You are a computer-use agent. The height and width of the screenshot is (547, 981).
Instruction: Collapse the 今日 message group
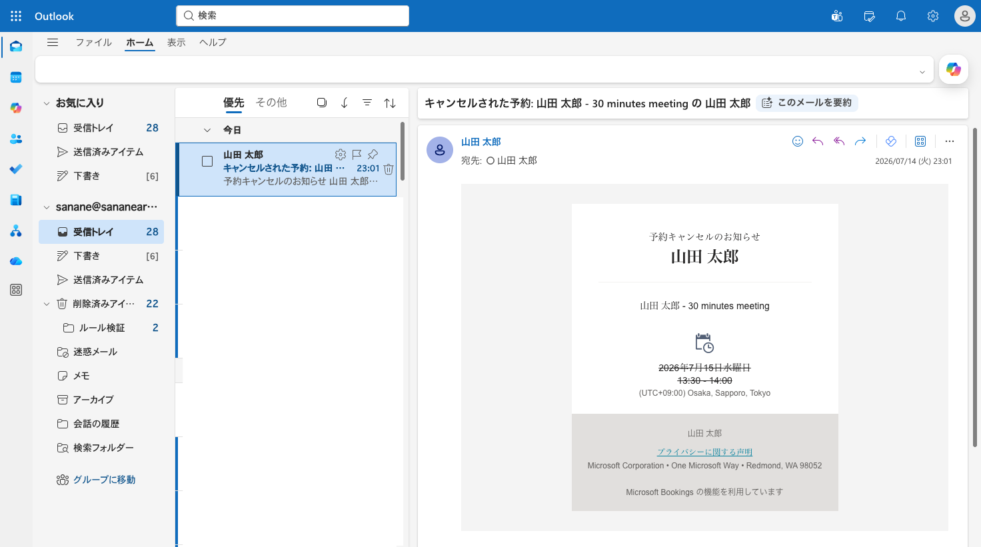pyautogui.click(x=207, y=130)
